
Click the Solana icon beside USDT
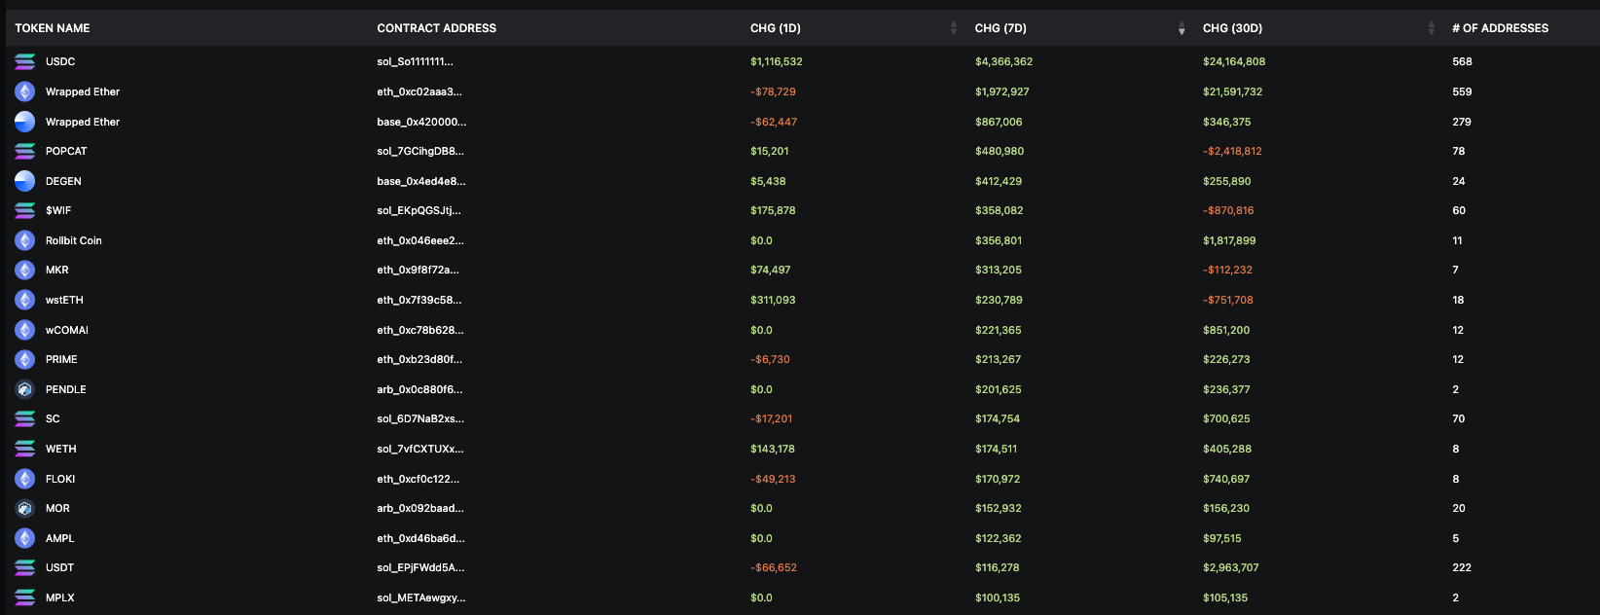click(25, 567)
